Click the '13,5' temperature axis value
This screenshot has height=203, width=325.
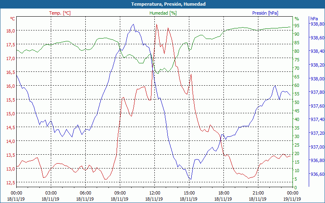pos(11,155)
